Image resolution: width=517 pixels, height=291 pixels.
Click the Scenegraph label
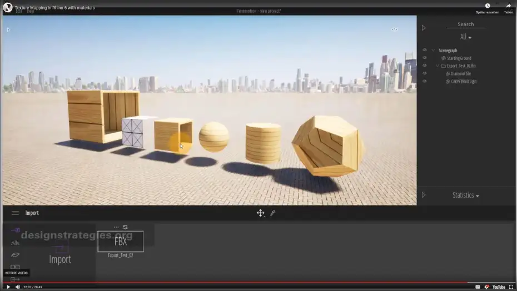[448, 51]
